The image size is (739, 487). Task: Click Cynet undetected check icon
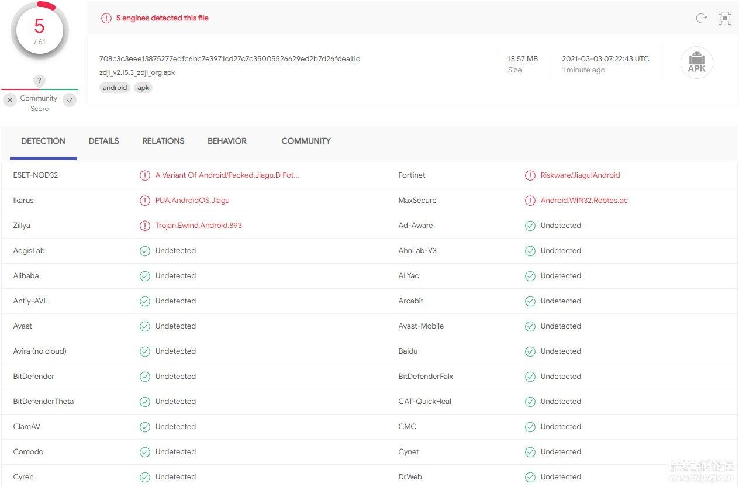pyautogui.click(x=530, y=452)
